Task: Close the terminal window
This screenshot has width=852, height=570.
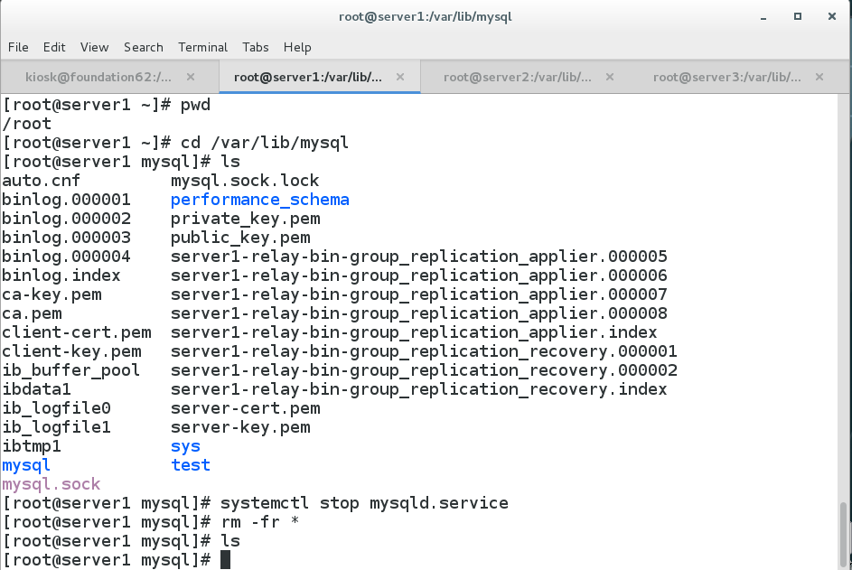Action: click(x=831, y=16)
